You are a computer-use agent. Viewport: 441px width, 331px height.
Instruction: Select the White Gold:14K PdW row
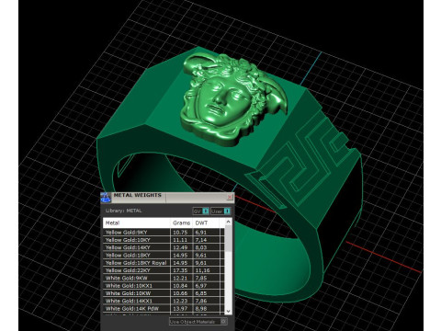coord(164,309)
